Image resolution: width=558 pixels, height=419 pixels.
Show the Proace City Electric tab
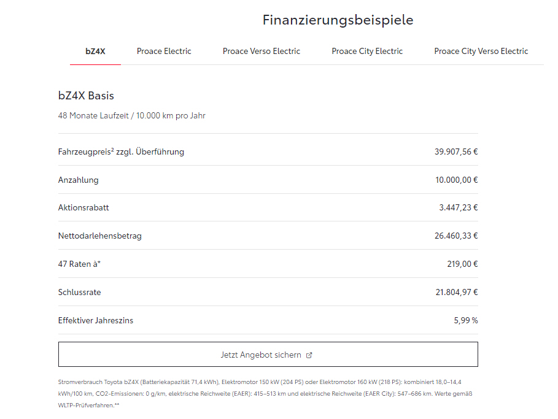367,52
